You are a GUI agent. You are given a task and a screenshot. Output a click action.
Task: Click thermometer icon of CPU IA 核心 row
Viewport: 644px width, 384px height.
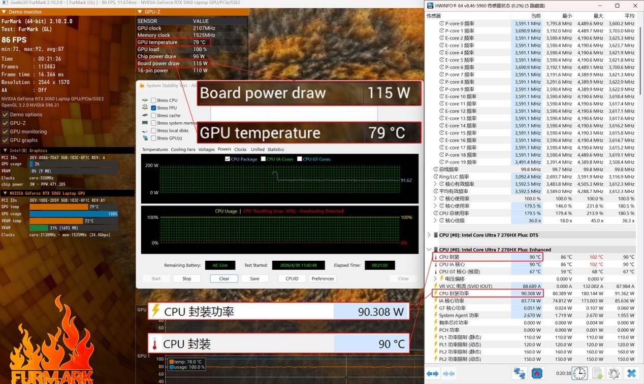tap(435, 264)
